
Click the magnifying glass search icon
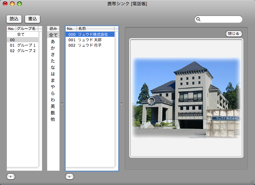(198, 19)
